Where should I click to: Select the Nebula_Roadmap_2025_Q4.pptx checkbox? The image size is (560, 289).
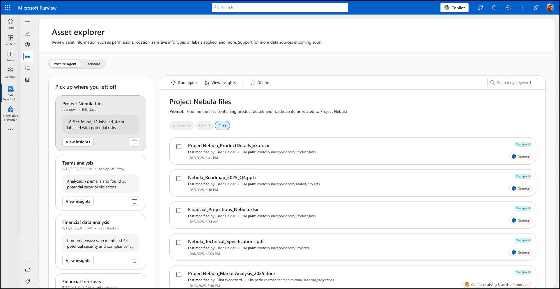pos(179,179)
